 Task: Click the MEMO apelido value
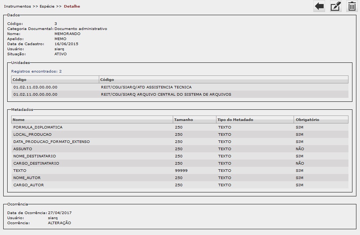click(x=60, y=39)
